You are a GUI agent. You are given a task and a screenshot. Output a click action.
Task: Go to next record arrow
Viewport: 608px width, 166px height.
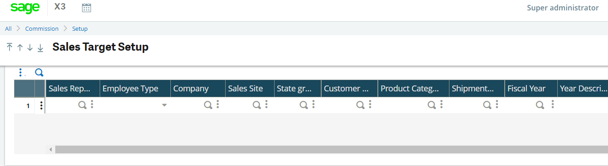tap(30, 47)
